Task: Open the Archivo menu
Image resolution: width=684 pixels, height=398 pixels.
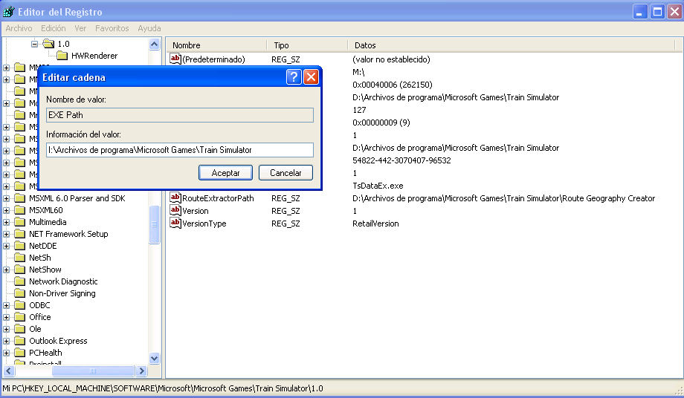Action: pyautogui.click(x=19, y=28)
